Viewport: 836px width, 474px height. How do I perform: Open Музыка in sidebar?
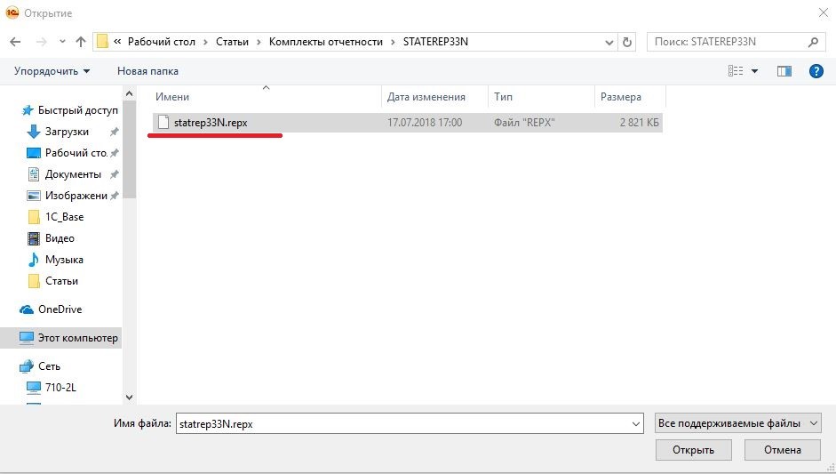tap(64, 260)
